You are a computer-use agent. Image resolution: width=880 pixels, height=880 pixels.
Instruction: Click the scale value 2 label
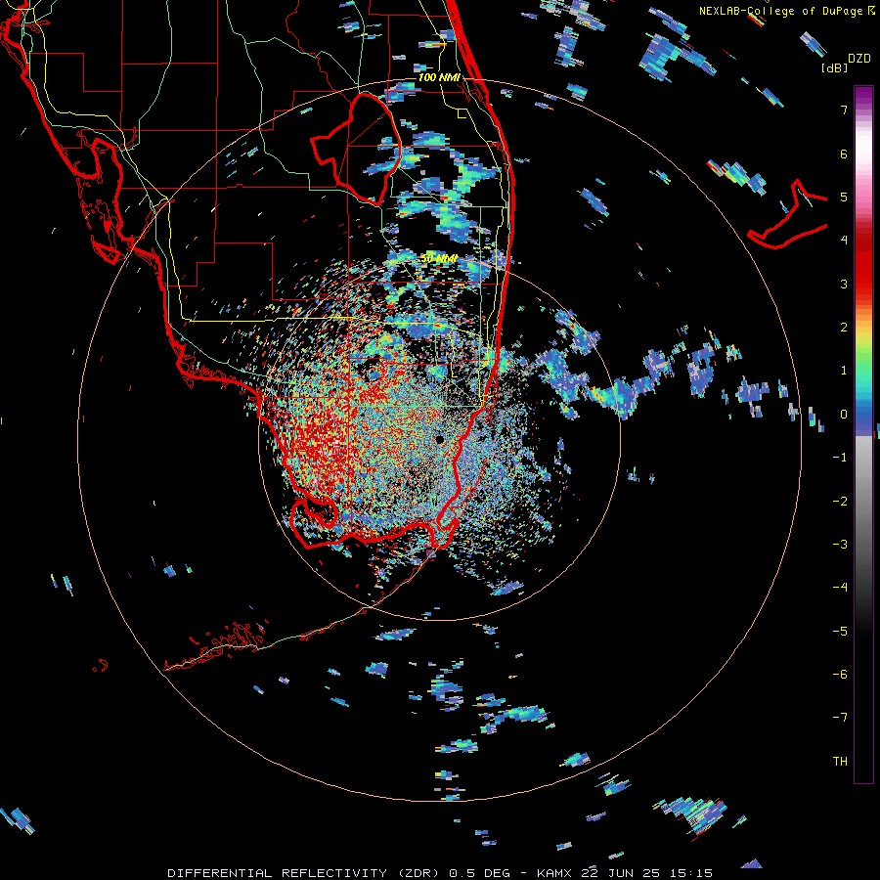[x=844, y=328]
